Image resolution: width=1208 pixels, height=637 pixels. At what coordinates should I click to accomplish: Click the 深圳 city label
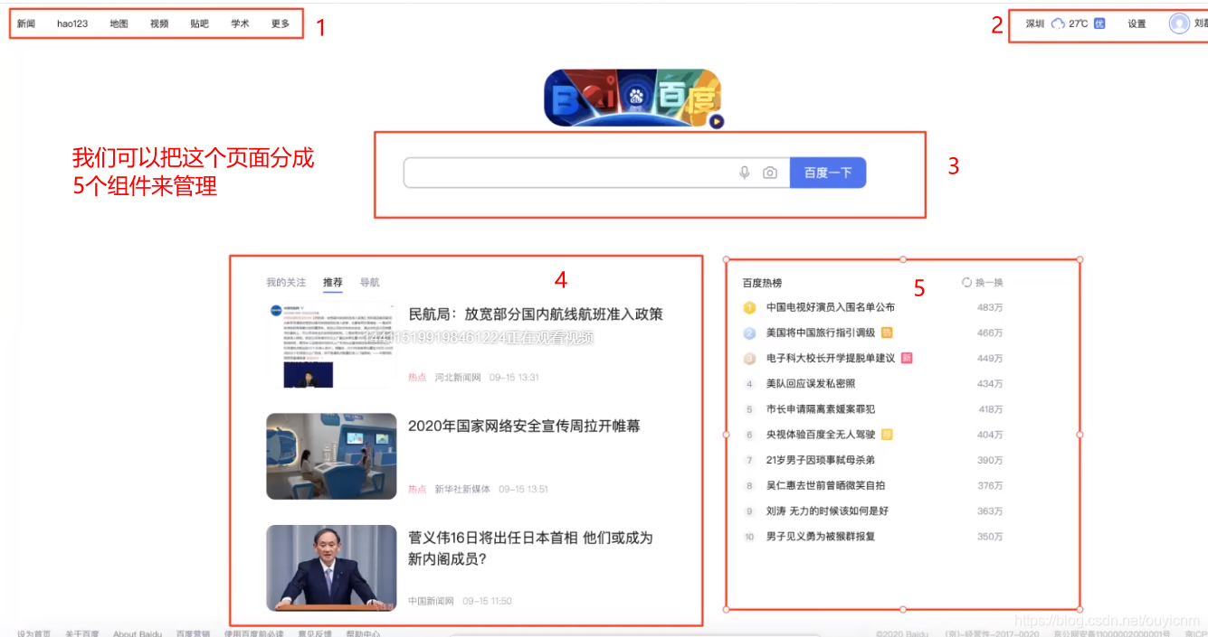coord(1035,24)
